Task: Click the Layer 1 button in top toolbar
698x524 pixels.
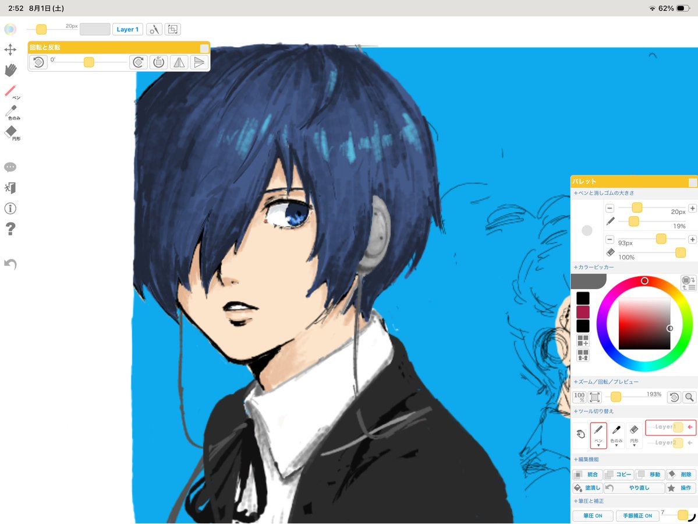Action: coord(127,29)
